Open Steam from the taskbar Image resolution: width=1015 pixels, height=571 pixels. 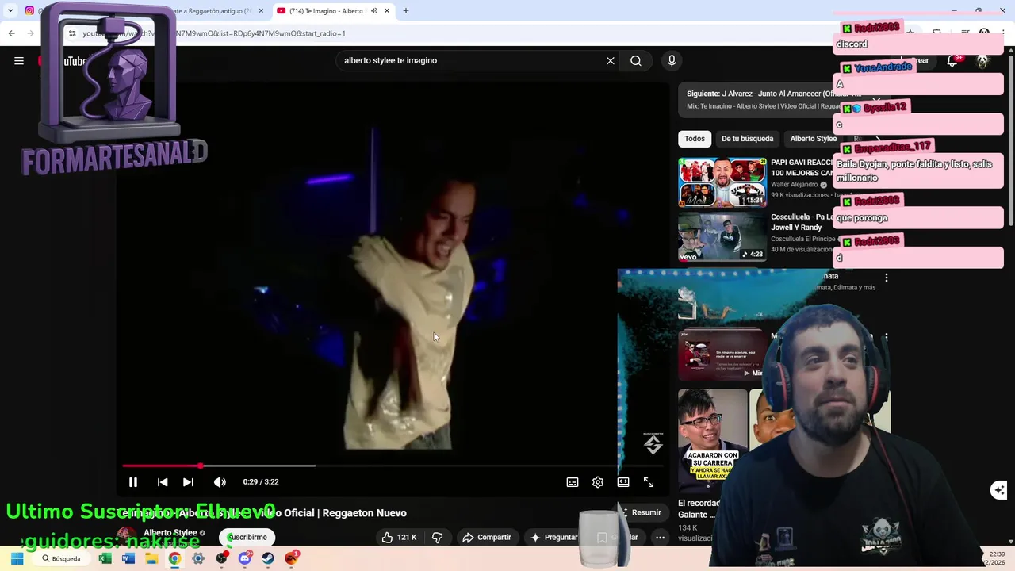[x=268, y=558]
